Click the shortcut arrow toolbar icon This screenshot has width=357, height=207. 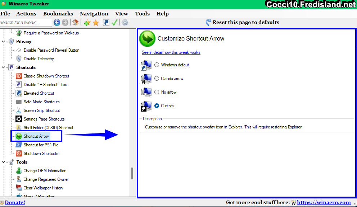tap(106, 23)
